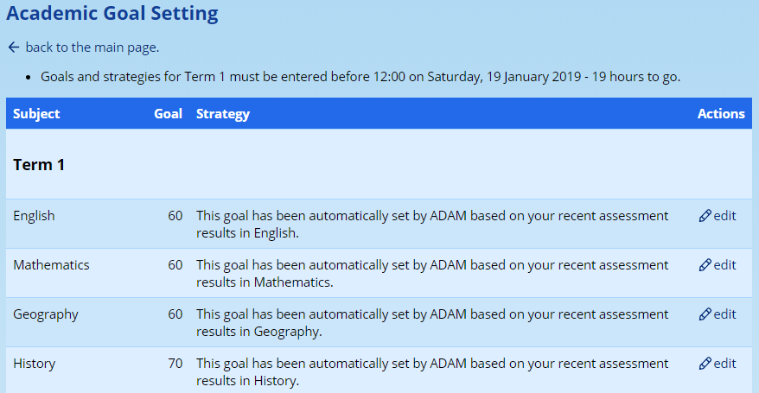Click the back arrow icon
759x393 pixels.
[x=13, y=47]
